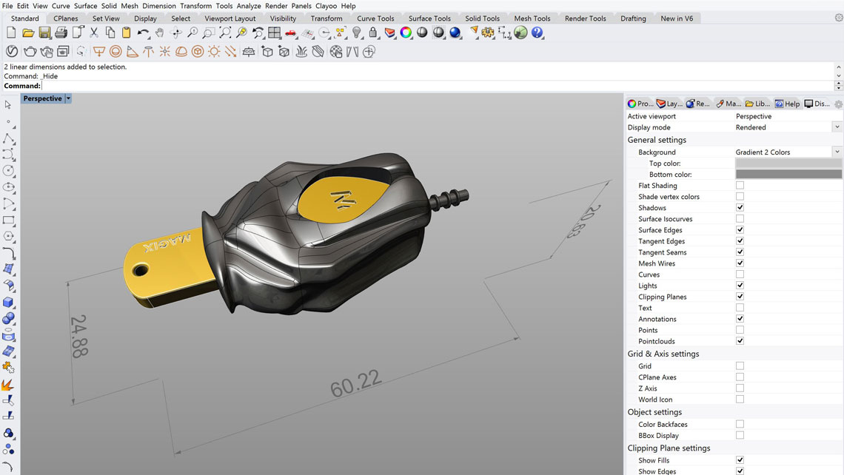Uncheck the Mesh Wires checkbox
Viewport: 844px width, 475px height.
740,263
